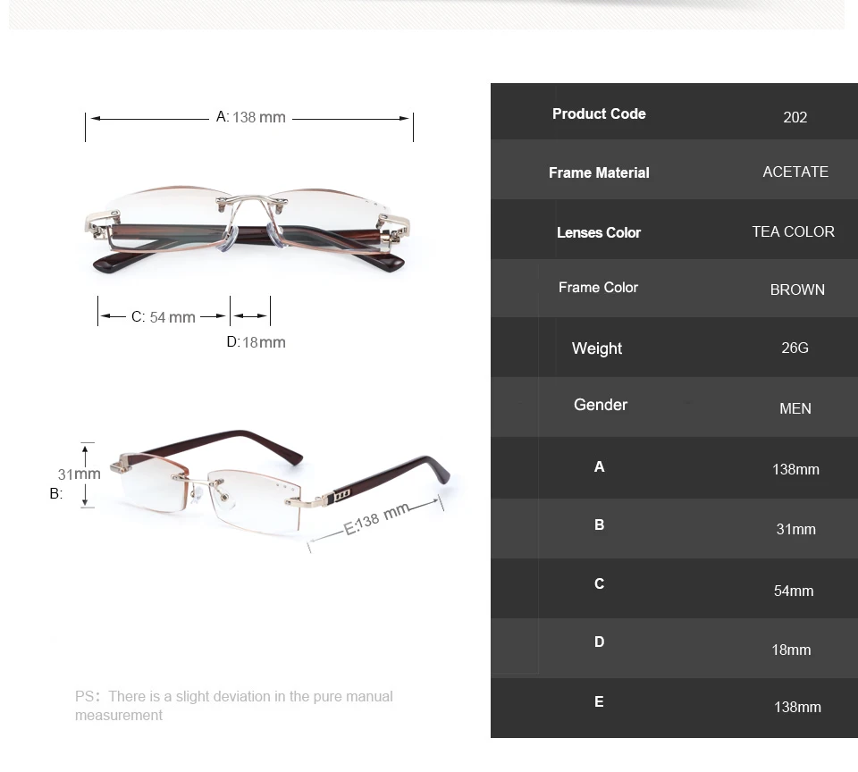
Task: Click the A: 138 mm width annotation
Action: tap(250, 117)
